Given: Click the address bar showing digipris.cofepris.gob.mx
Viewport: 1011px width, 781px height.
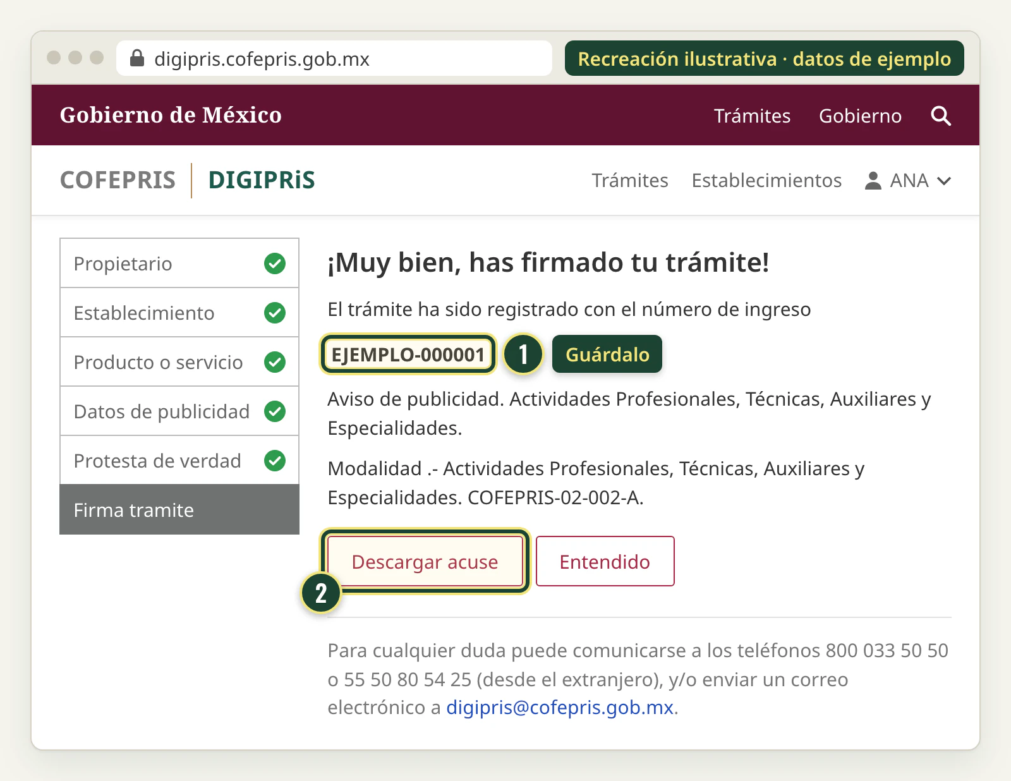Looking at the screenshot, I should [x=334, y=58].
